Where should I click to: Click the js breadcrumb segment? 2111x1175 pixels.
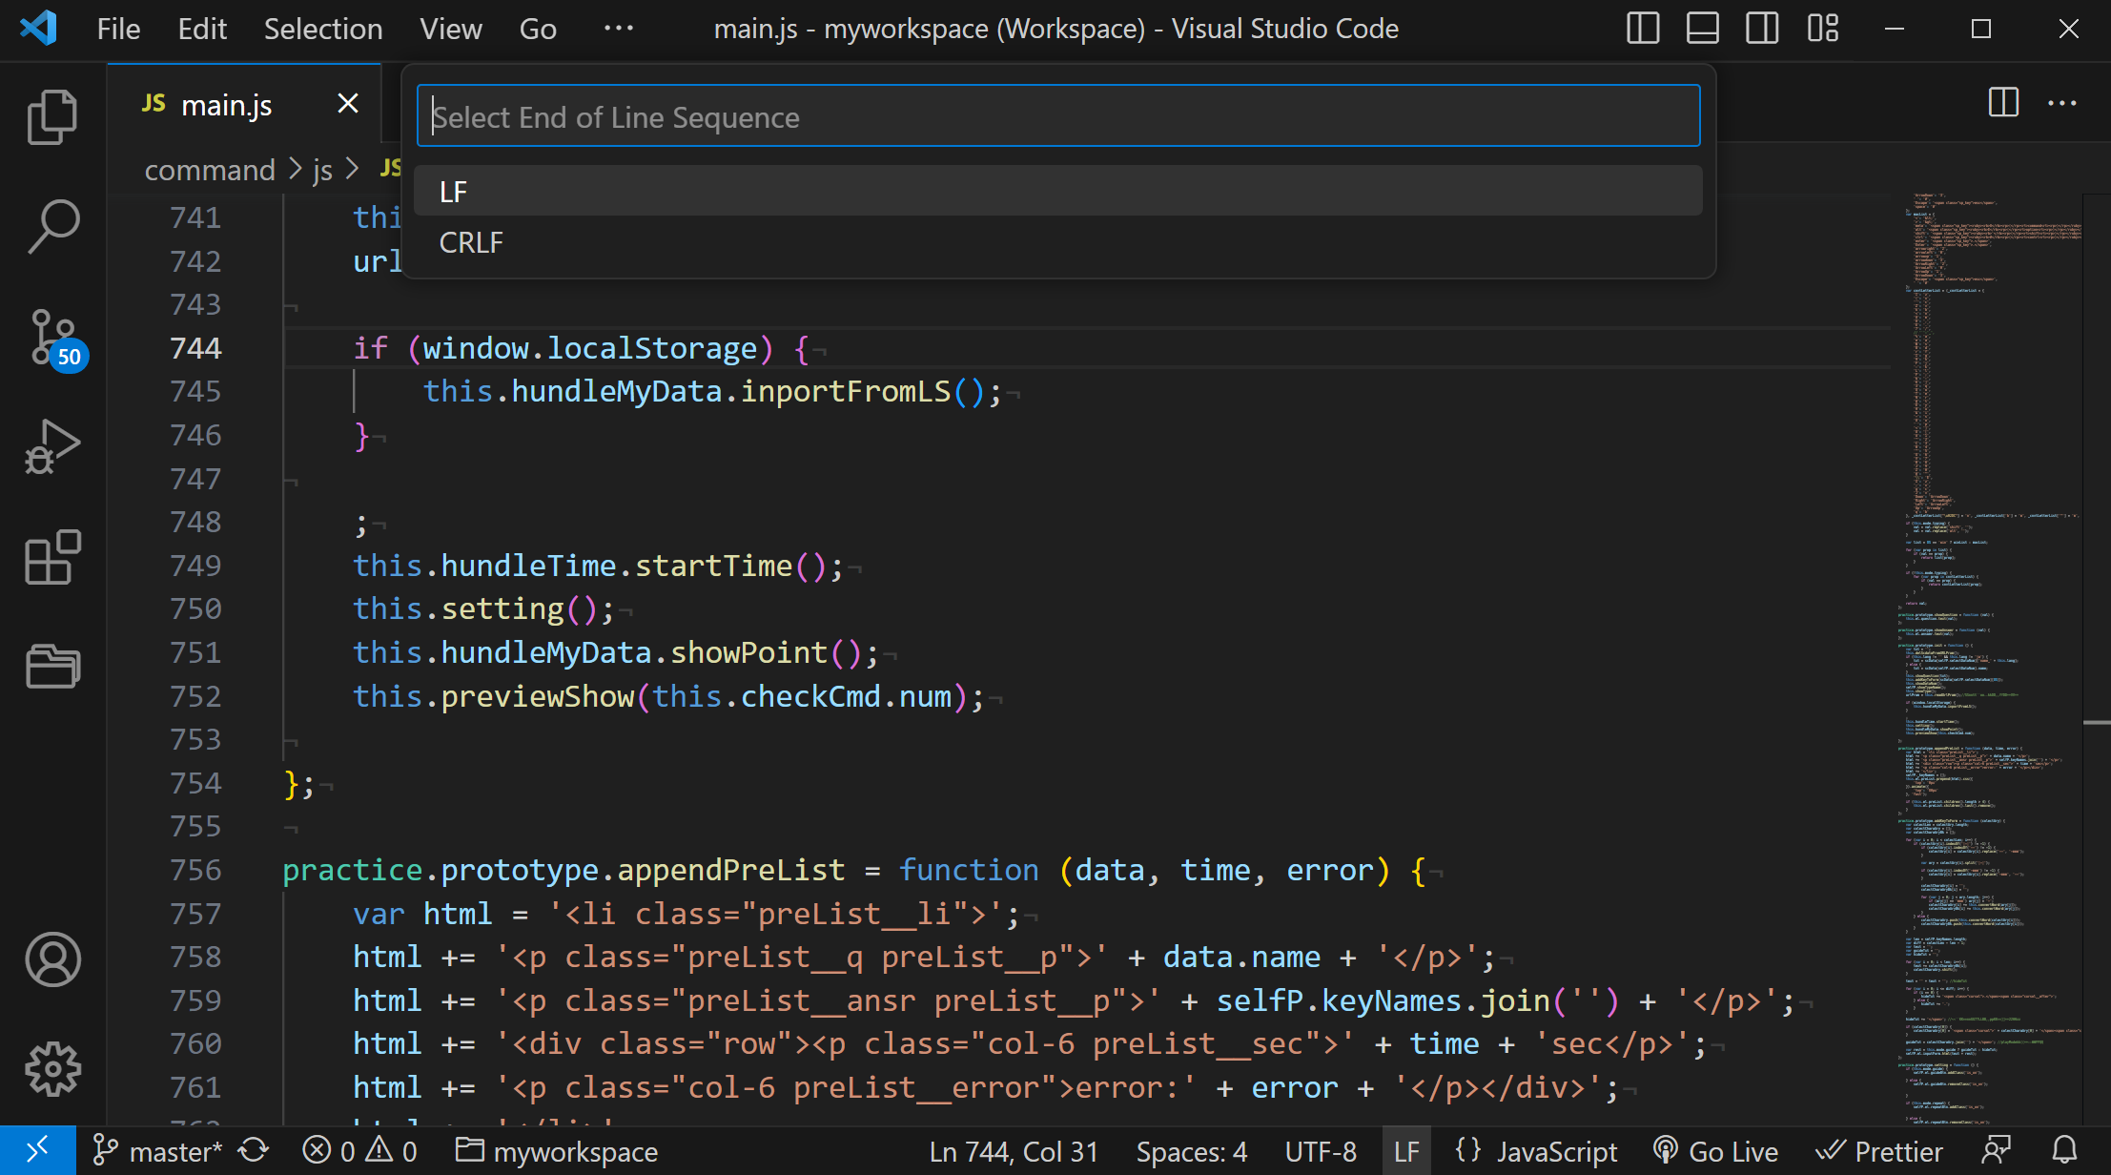pos(322,170)
